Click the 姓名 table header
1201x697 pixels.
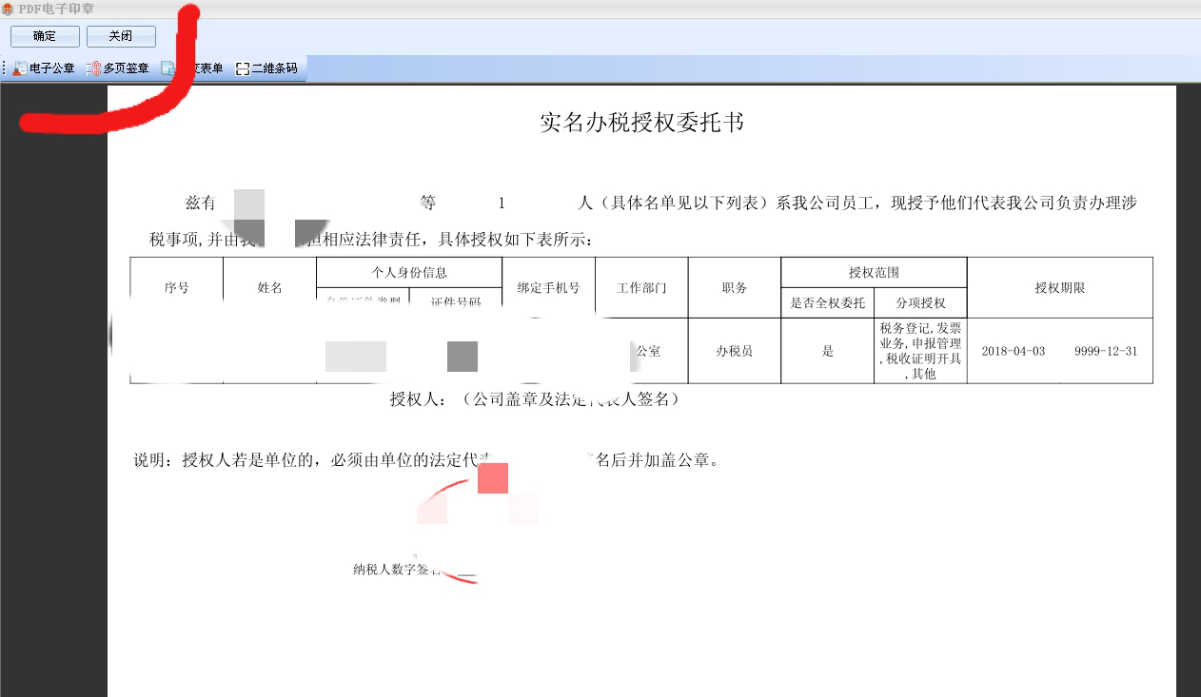[x=270, y=288]
